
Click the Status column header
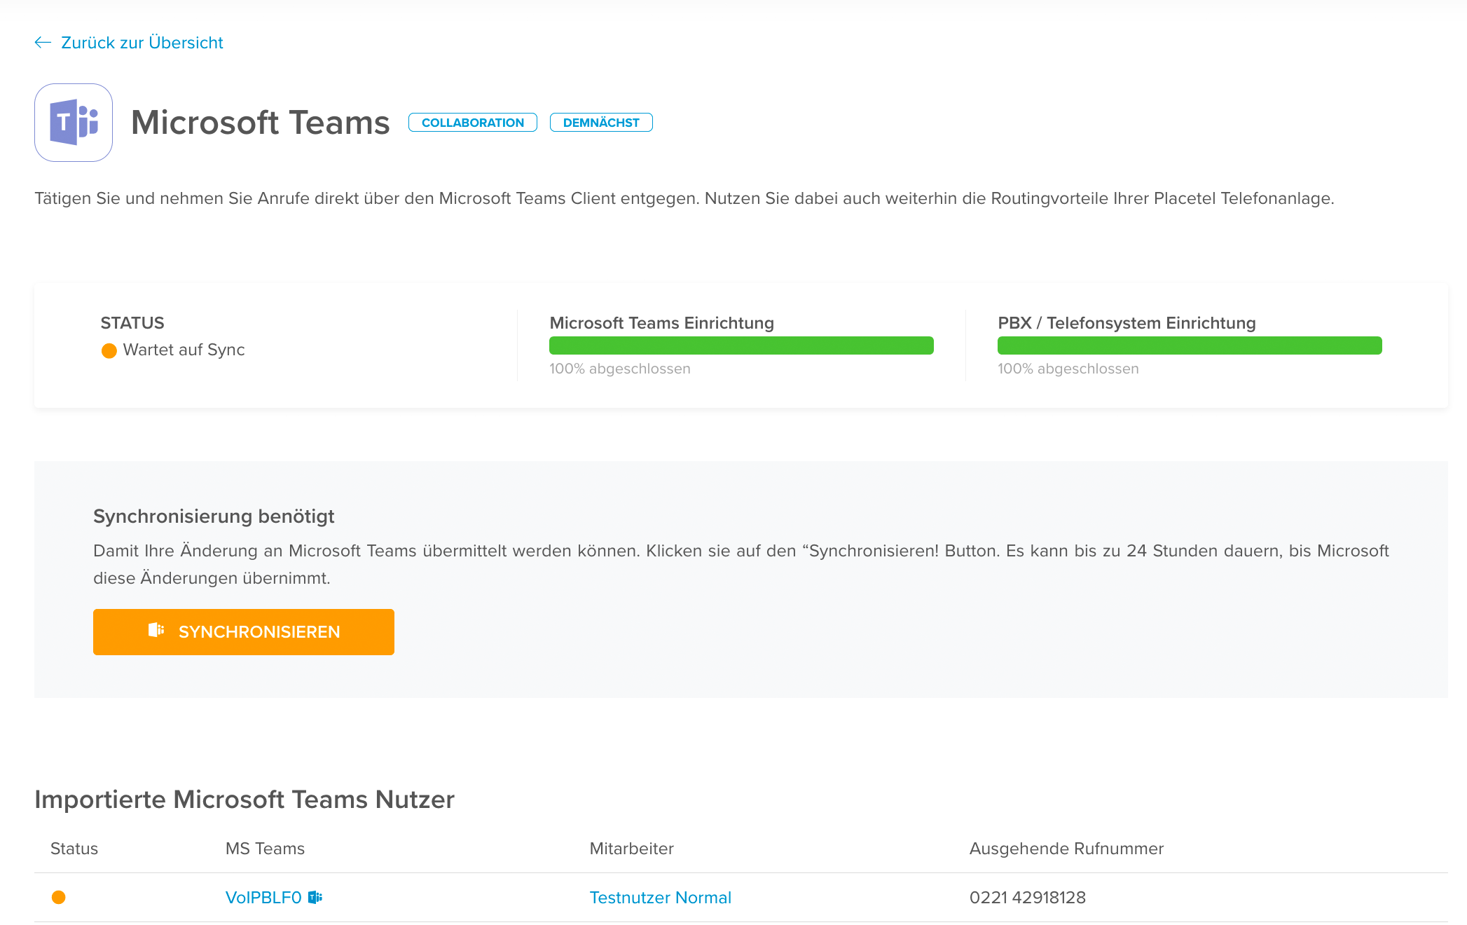coord(74,849)
